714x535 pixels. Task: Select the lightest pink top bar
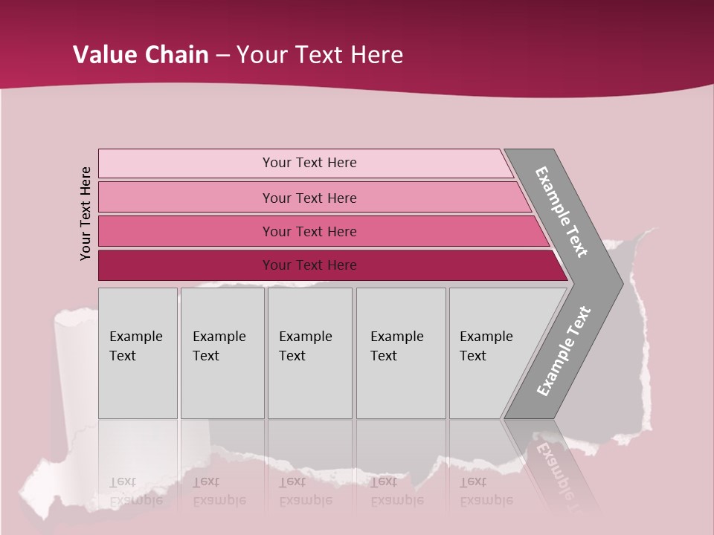click(309, 163)
